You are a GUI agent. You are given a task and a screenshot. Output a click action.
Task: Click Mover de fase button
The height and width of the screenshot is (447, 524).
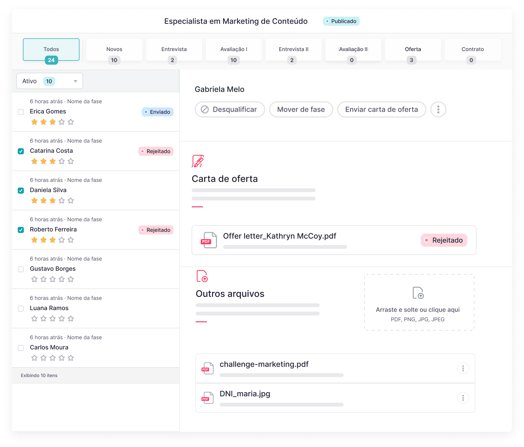point(301,109)
